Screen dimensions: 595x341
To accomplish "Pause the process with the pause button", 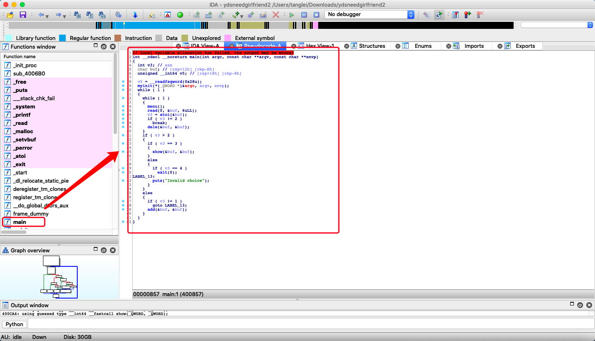I will pyautogui.click(x=304, y=15).
